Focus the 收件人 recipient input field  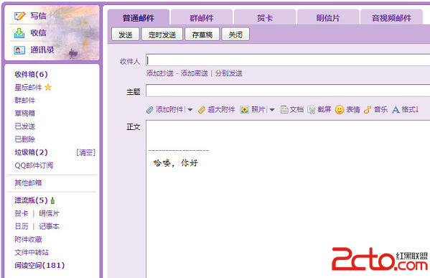288,60
